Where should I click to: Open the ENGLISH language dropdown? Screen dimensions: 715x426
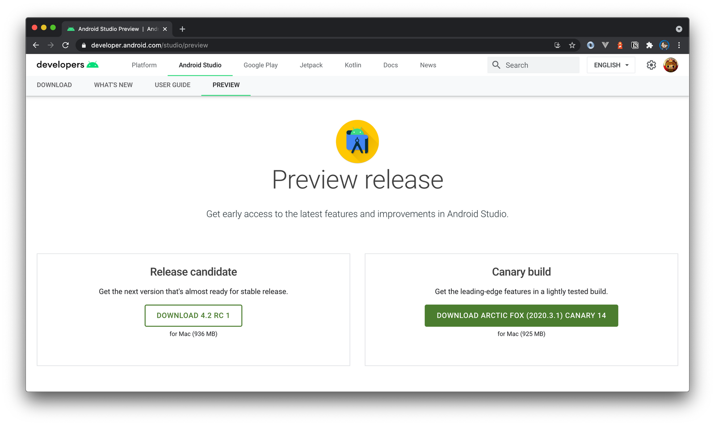(x=610, y=65)
